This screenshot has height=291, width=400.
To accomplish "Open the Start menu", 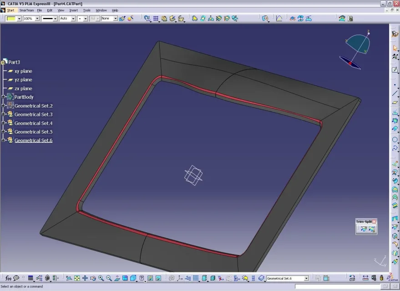I will coord(10,10).
